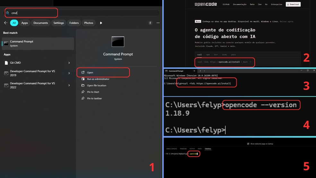Expand Git CMD result chevron
316x178 pixels.
69,63
